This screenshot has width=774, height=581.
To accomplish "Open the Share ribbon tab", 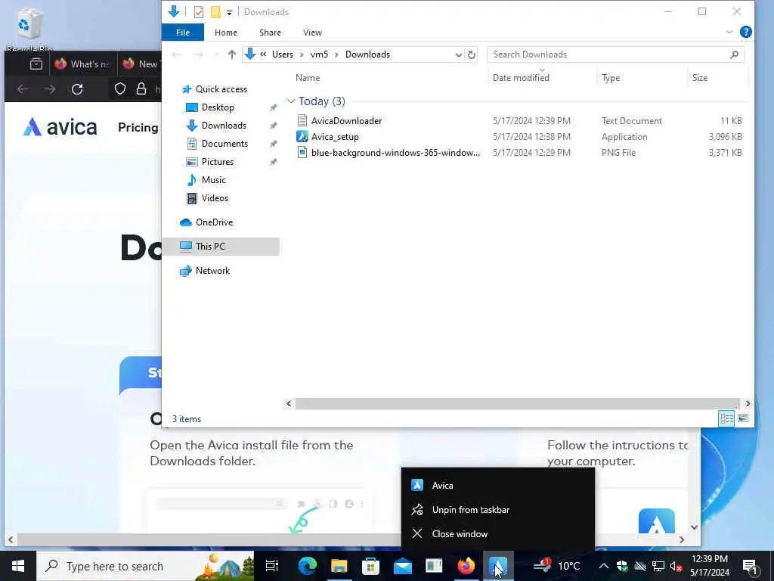I will click(x=270, y=32).
